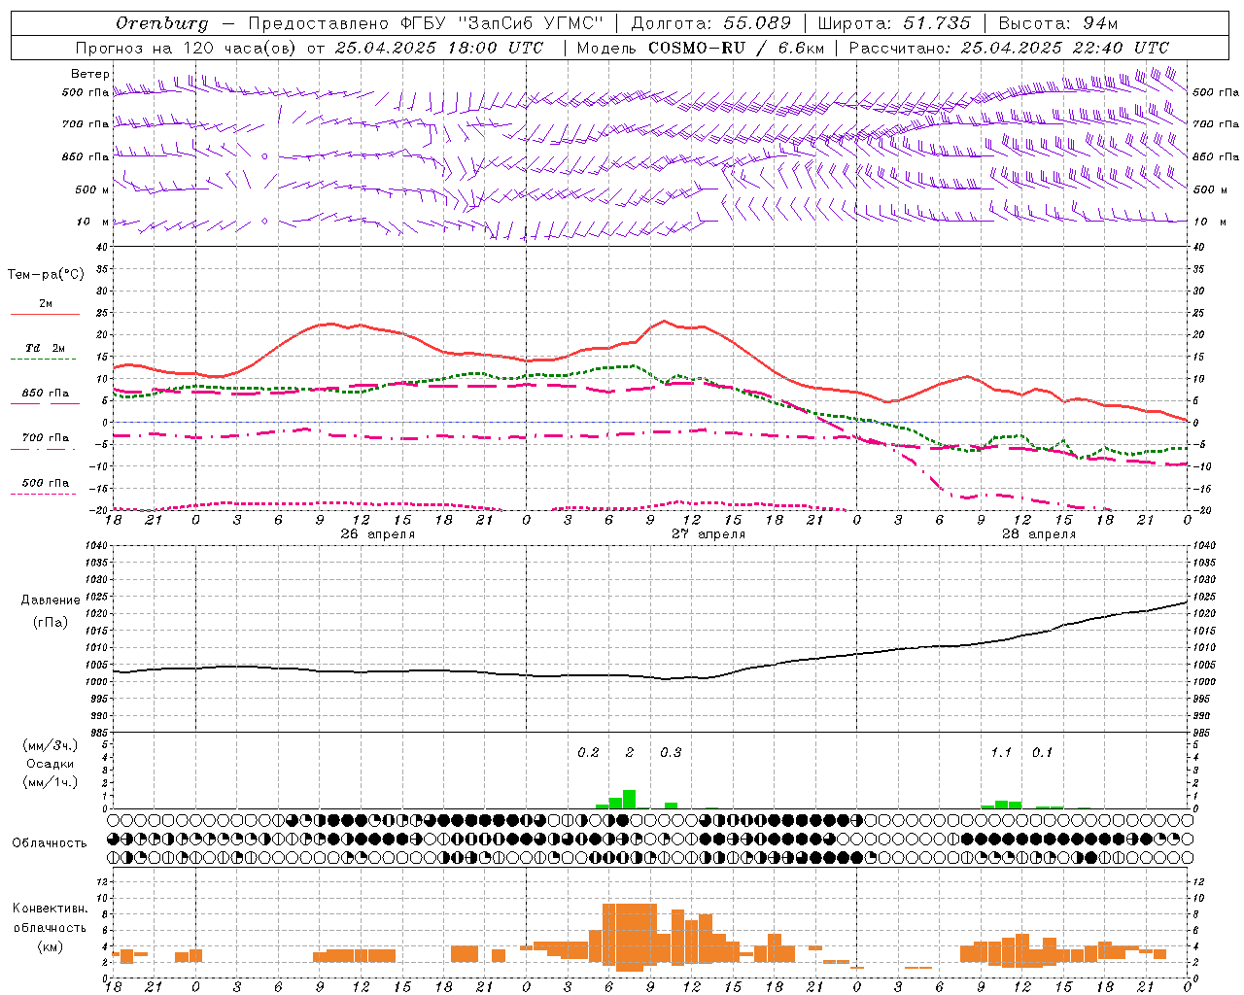Click the 'Осадки' precipitation label
1244x995 pixels.
pos(50,764)
